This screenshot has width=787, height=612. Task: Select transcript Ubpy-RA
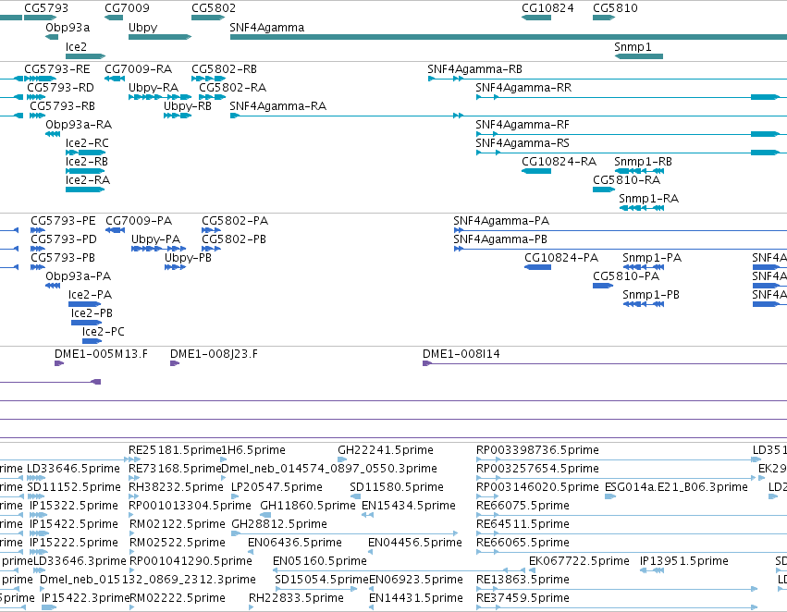pos(154,88)
